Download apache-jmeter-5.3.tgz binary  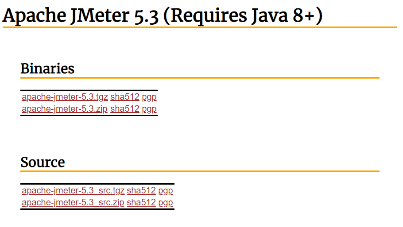(65, 97)
